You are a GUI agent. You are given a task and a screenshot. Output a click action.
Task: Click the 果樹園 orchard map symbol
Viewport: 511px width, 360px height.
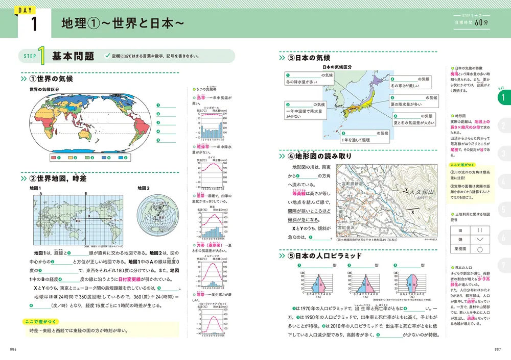coord(480,249)
